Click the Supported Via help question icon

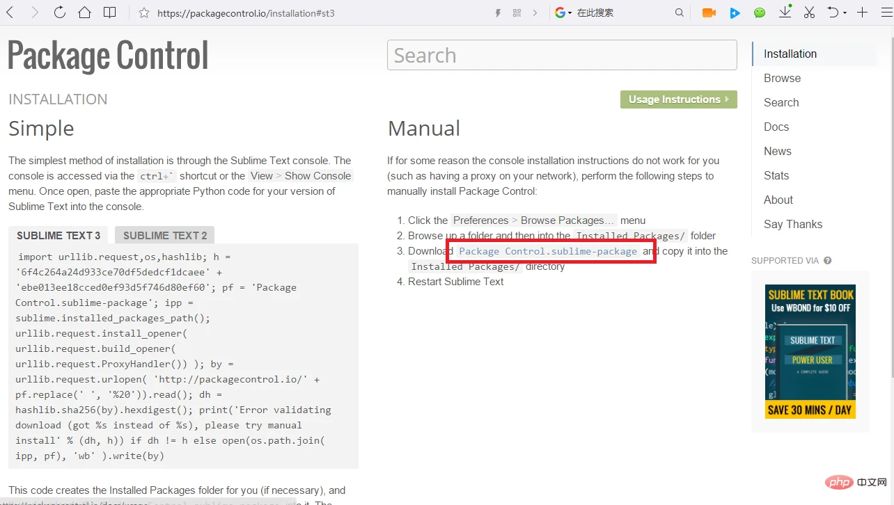[x=827, y=261]
